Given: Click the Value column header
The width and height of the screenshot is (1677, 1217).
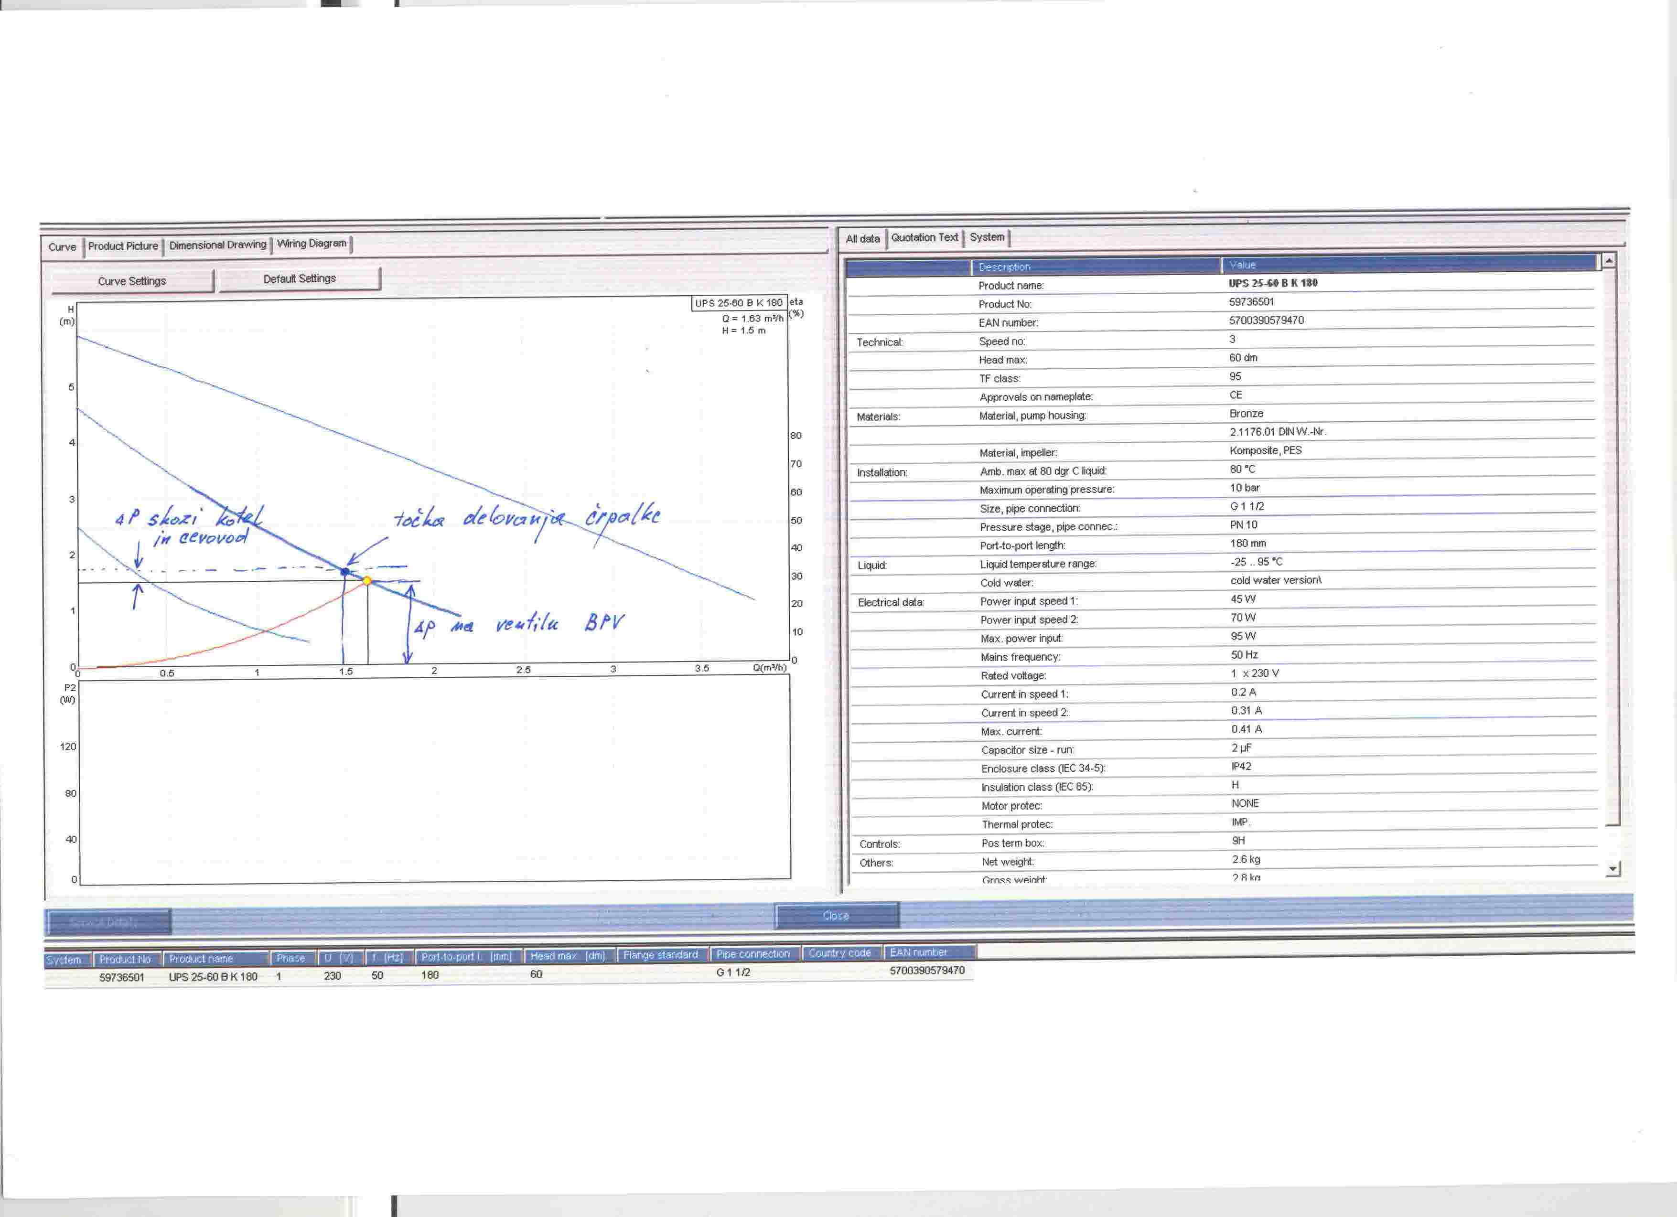Looking at the screenshot, I should [x=1408, y=264].
